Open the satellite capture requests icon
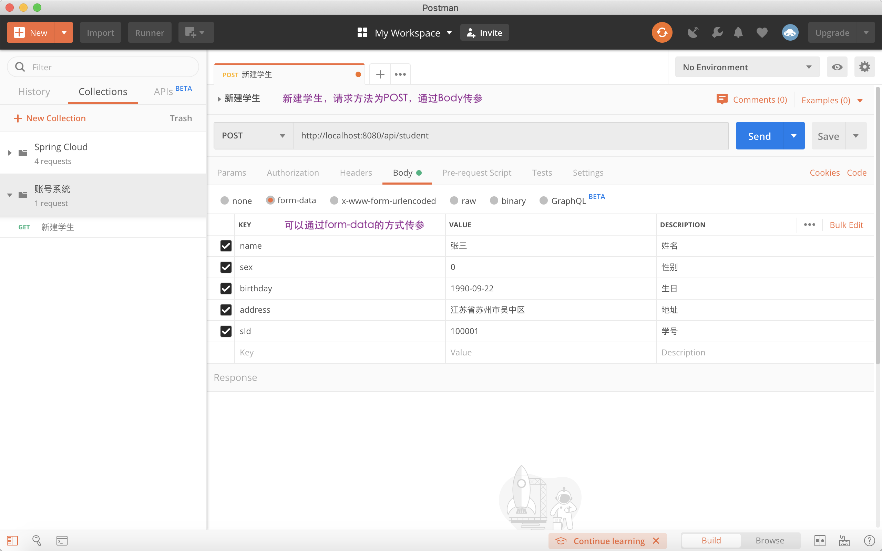The height and width of the screenshot is (551, 882). (x=693, y=32)
